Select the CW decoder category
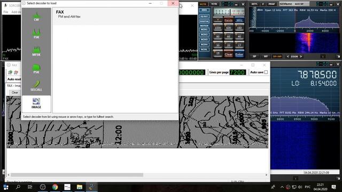This screenshot has height=192, width=342. tap(36, 17)
